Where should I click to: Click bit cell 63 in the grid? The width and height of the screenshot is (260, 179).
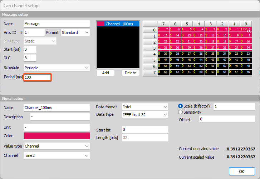coord(163,72)
